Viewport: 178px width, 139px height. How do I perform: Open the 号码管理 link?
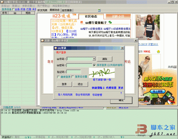coord(97,95)
